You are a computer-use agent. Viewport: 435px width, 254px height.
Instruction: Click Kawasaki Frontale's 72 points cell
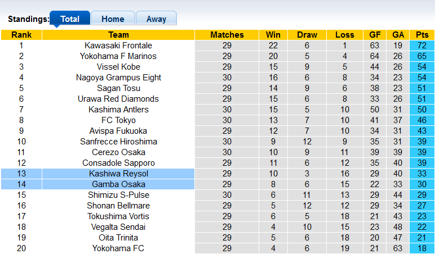click(x=422, y=46)
